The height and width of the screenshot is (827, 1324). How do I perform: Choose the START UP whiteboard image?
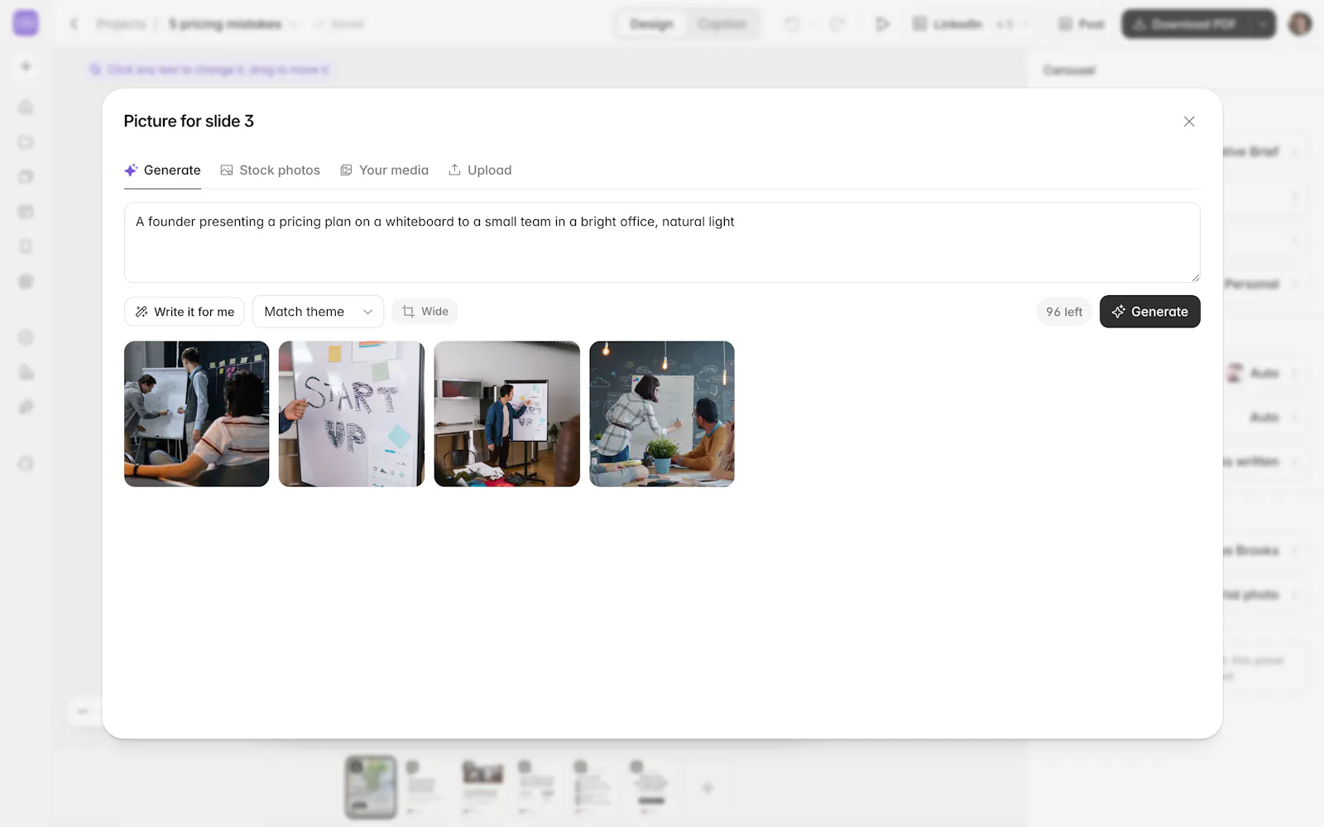pyautogui.click(x=352, y=413)
